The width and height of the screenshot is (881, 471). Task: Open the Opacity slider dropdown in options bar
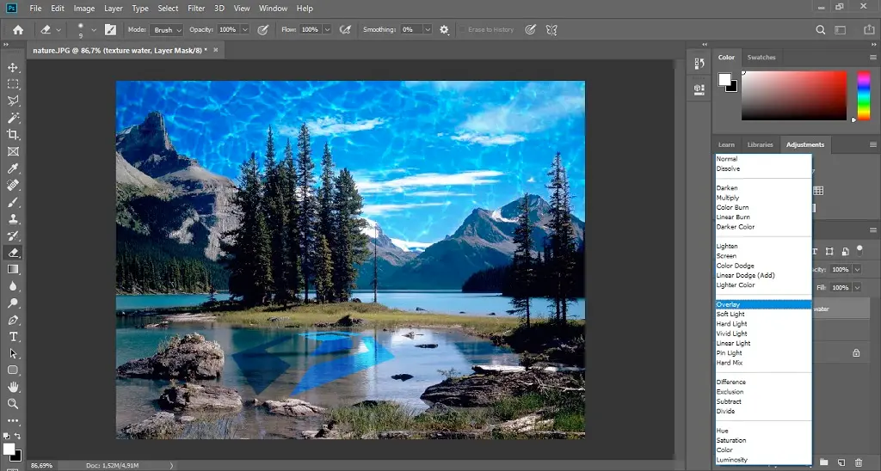click(x=245, y=30)
